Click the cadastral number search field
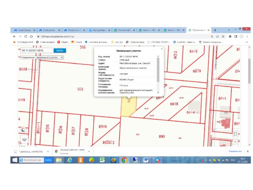This screenshot has width=253, height=190. click(x=37, y=51)
